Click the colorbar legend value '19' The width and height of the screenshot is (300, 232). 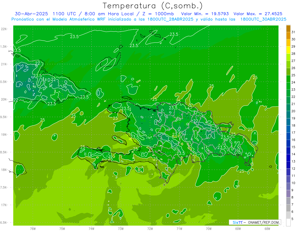[293, 118]
